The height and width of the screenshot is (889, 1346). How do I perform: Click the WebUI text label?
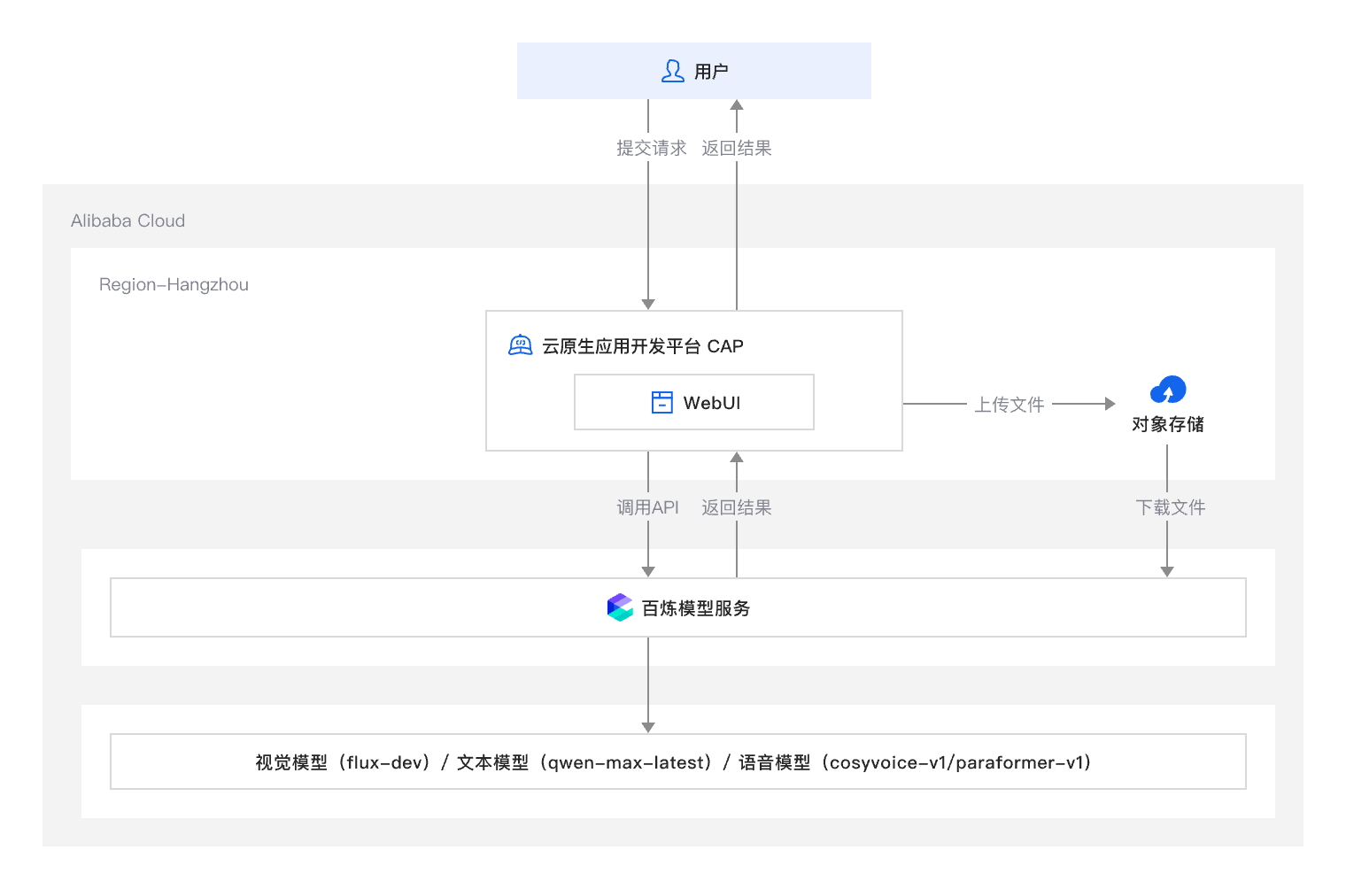pyautogui.click(x=712, y=403)
